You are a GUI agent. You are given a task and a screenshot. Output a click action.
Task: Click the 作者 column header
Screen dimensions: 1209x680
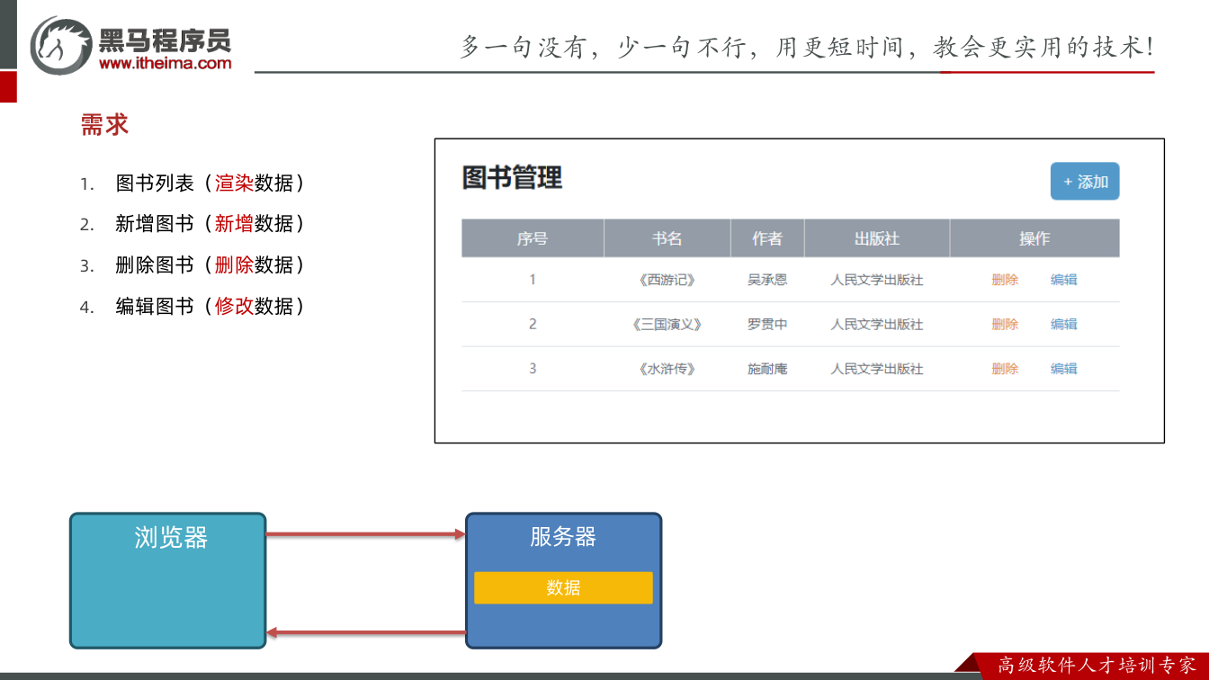click(x=767, y=238)
